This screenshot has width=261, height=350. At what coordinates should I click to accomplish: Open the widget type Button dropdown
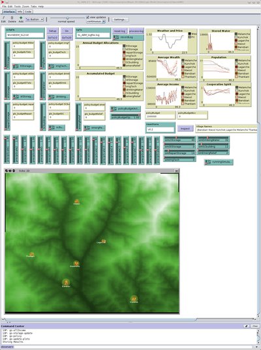[35, 20]
